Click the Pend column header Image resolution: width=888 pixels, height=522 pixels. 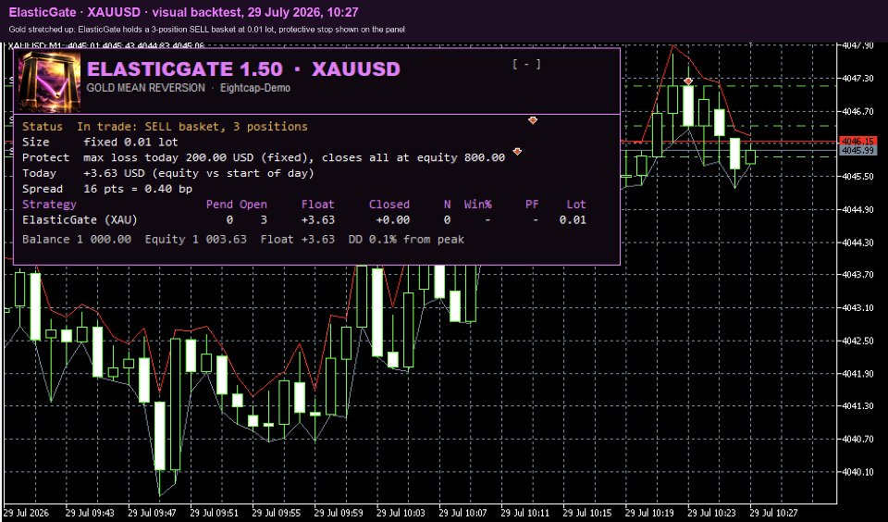[x=219, y=204]
